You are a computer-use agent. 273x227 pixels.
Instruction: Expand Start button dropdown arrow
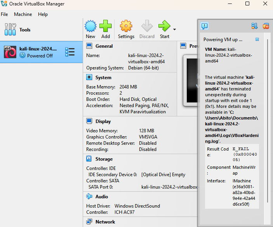tap(174, 29)
